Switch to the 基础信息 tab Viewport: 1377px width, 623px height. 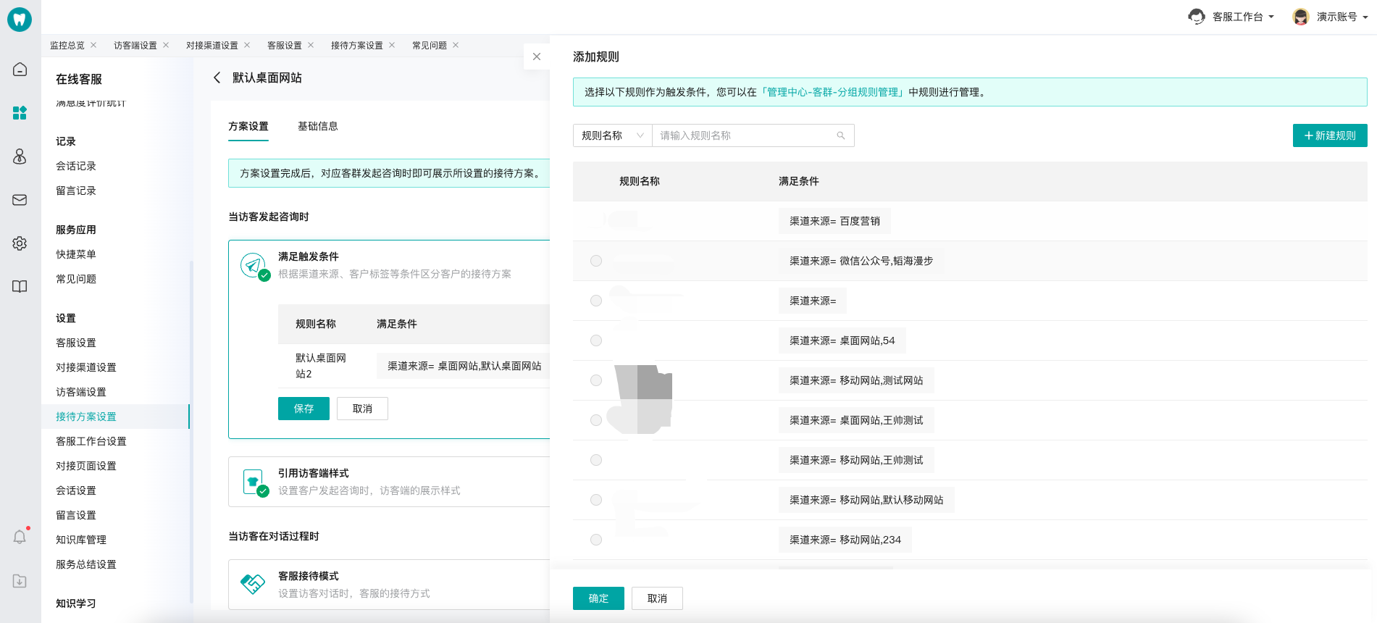[318, 126]
